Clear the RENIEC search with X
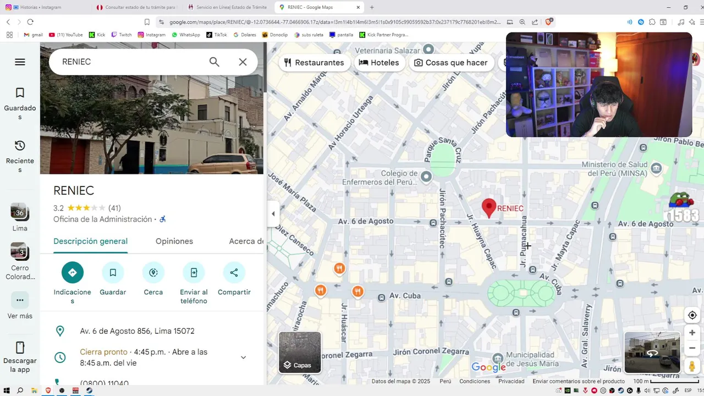The image size is (704, 396). coord(243,62)
